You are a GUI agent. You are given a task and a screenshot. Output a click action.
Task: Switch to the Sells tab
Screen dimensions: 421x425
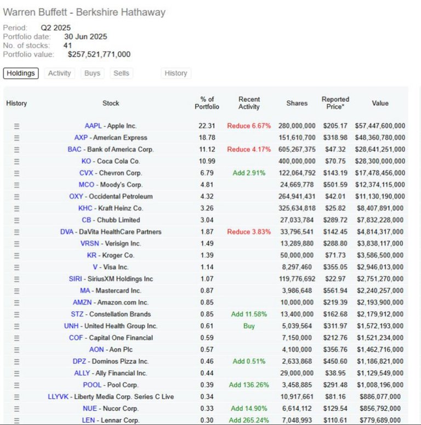point(121,73)
